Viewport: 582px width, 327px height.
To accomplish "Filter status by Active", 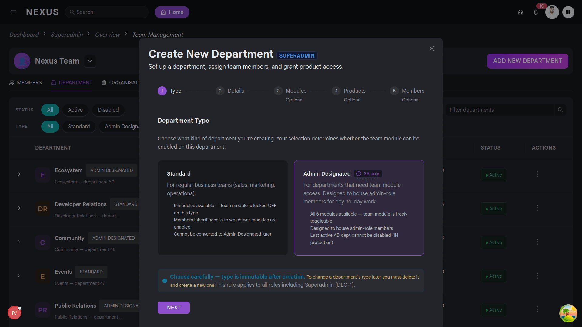I will [x=75, y=110].
